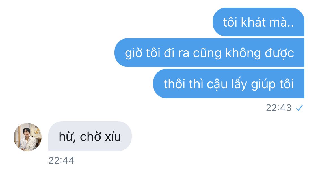318x172 pixels.
Task: Click the 22:43 timestamp
Action: coord(279,108)
